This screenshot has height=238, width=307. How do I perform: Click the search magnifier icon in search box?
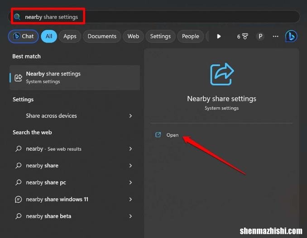click(x=17, y=17)
